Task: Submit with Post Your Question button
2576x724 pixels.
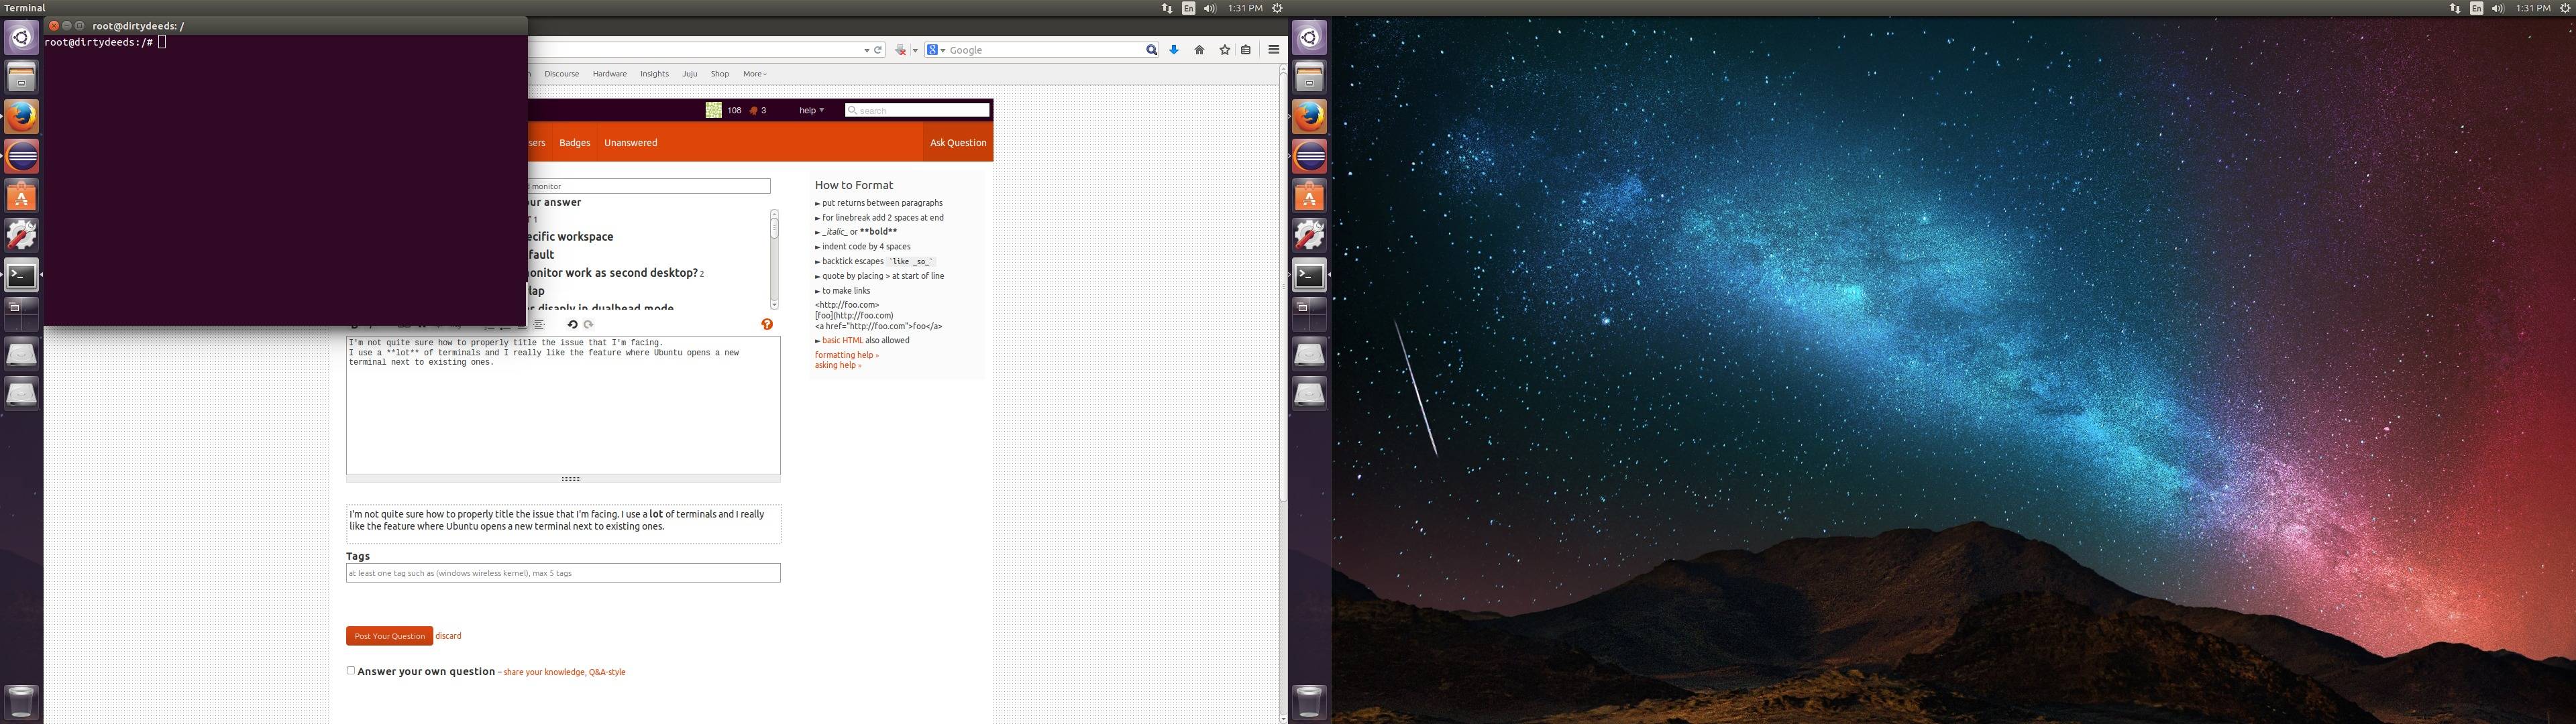Action: click(389, 636)
